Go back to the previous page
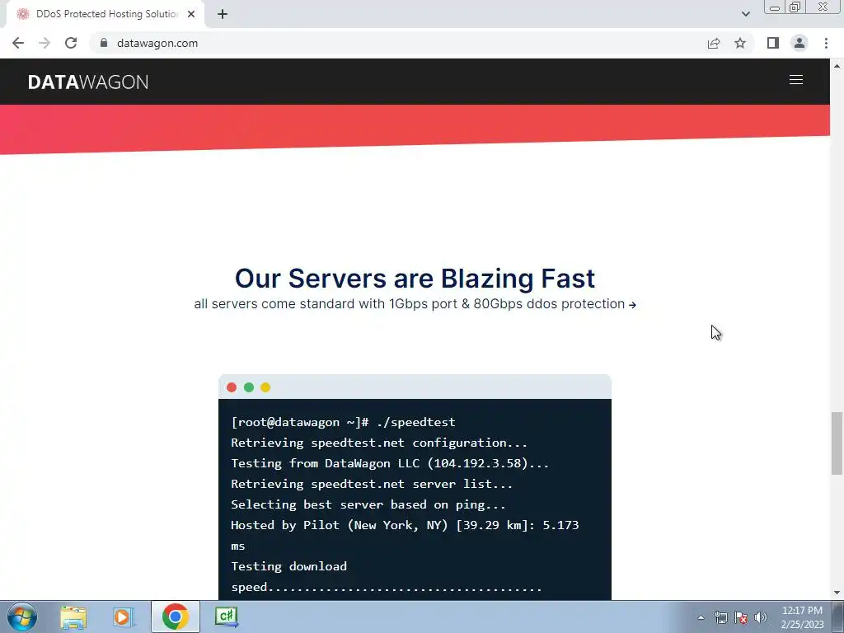 tap(18, 43)
